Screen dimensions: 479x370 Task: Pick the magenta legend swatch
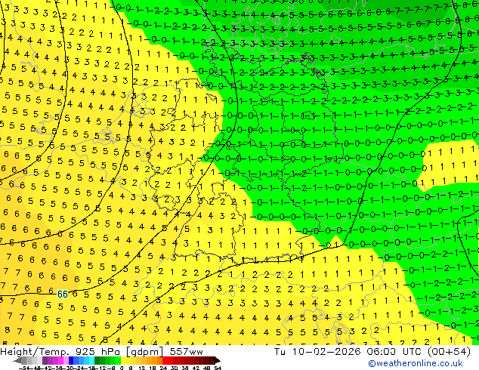coord(60,360)
